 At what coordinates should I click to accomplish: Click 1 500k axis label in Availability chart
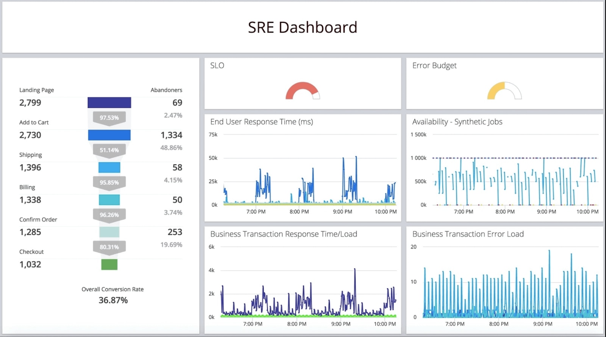pyautogui.click(x=419, y=135)
